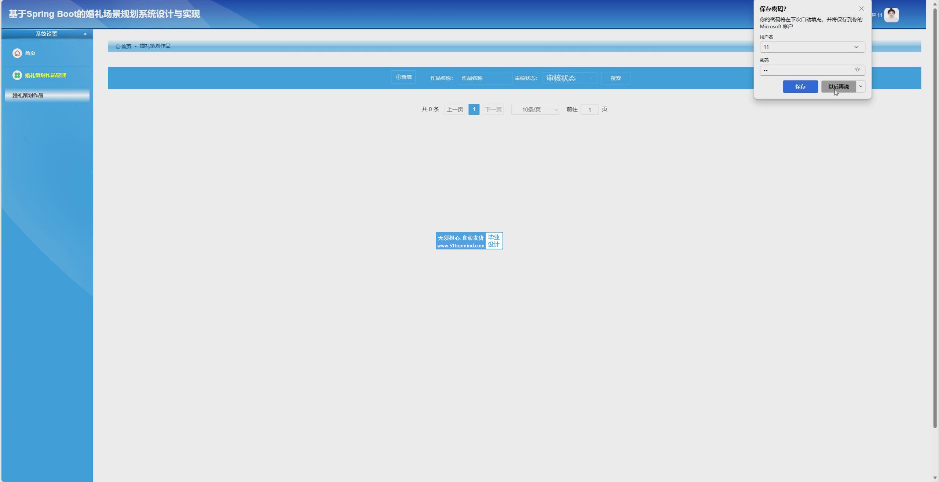The height and width of the screenshot is (482, 939).
Task: Click the user avatar in header
Action: click(891, 15)
